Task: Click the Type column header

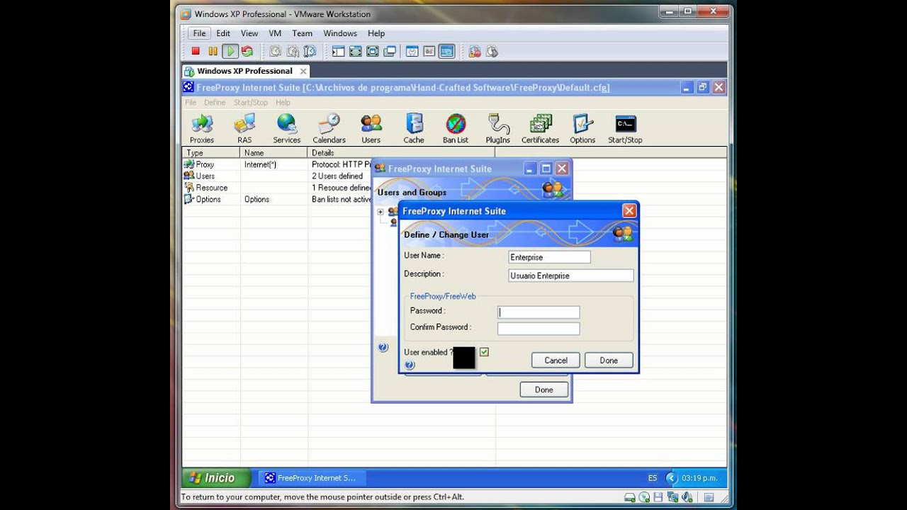Action: click(x=211, y=152)
